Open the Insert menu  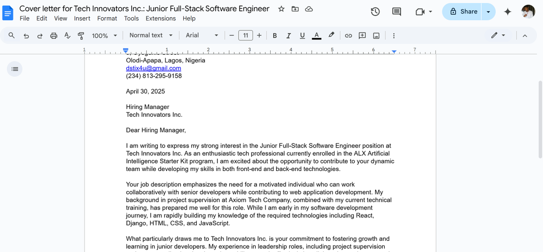tap(82, 18)
